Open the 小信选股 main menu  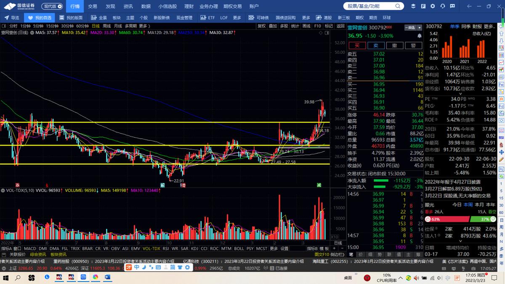[167, 6]
